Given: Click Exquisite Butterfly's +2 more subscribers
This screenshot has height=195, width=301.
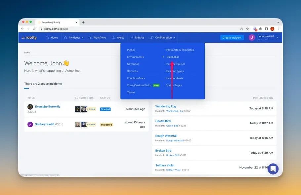Looking at the screenshot, I should [x=92, y=109].
